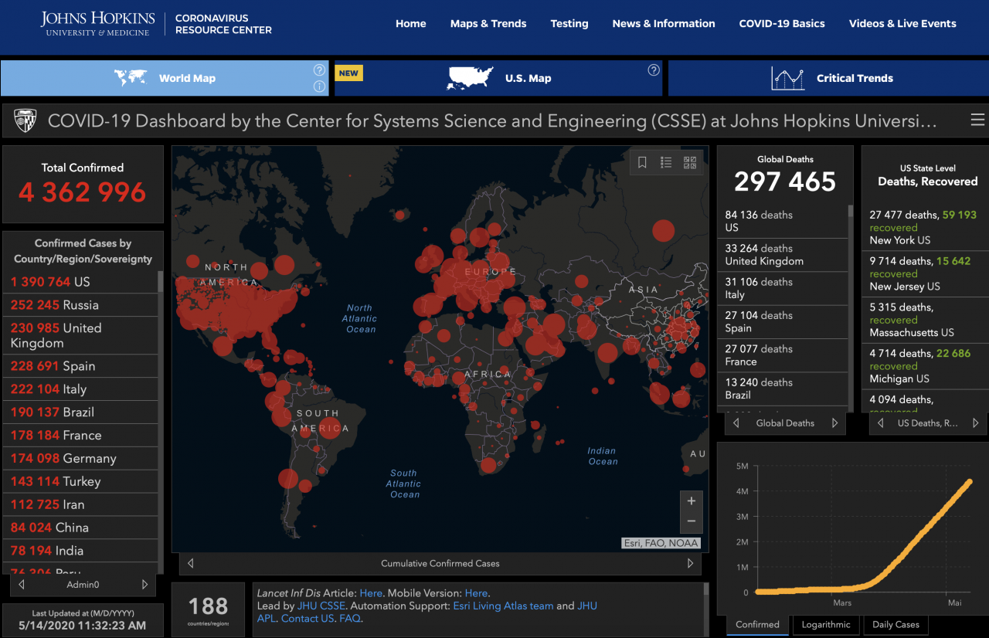Screen dimensions: 989x638
Task: Open the basemap gallery grid icon
Action: tap(690, 162)
